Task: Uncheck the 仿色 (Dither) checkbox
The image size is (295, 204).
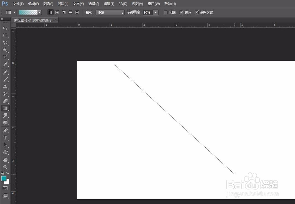Action: 181,12
